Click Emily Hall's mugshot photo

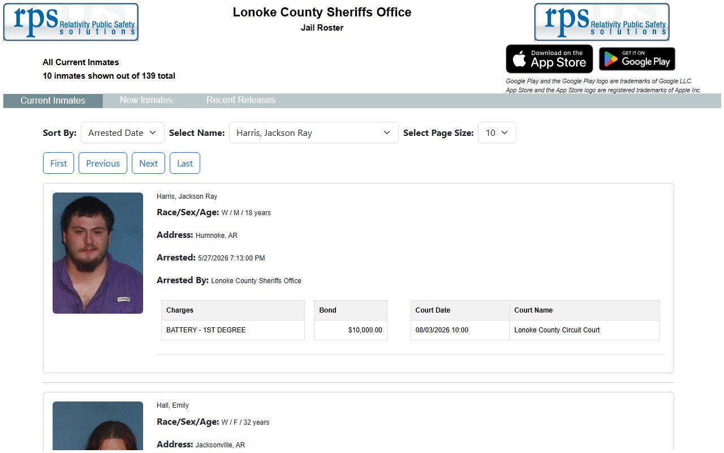tap(98, 427)
